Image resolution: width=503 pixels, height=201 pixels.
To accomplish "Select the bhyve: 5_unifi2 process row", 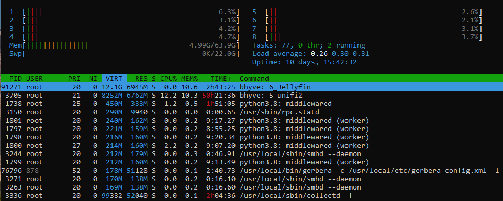I will [251, 96].
